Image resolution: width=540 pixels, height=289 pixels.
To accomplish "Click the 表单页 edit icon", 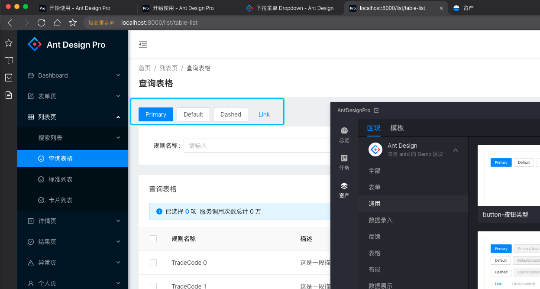I will click(31, 96).
